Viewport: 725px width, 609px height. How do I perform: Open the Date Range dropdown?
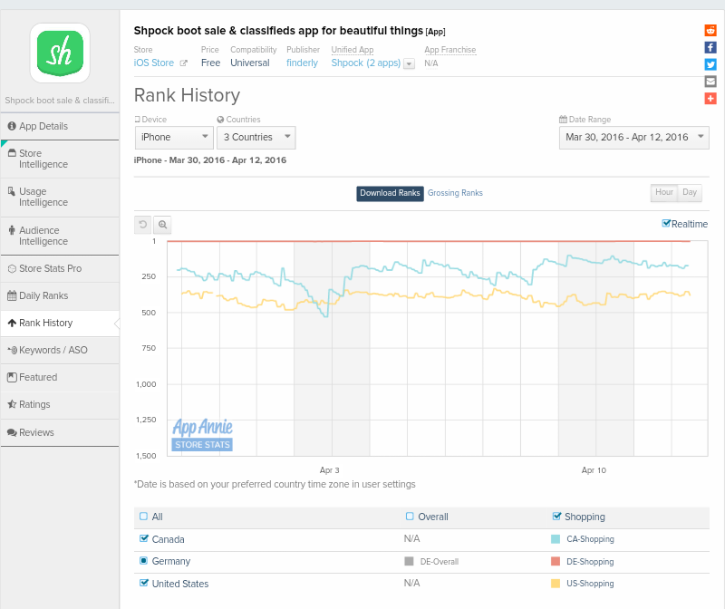pos(633,138)
